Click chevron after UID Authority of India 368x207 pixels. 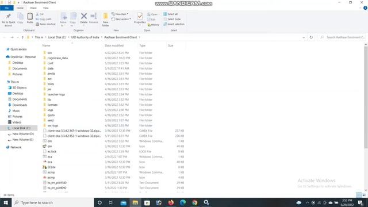pos(102,37)
